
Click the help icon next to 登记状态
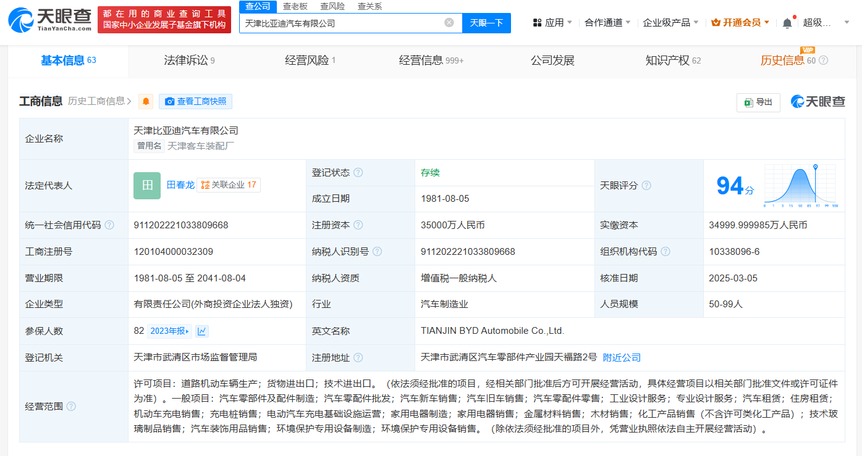pos(358,173)
